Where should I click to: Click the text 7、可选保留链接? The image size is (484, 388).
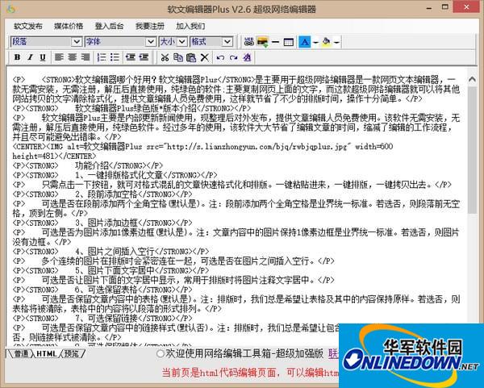coord(106,318)
